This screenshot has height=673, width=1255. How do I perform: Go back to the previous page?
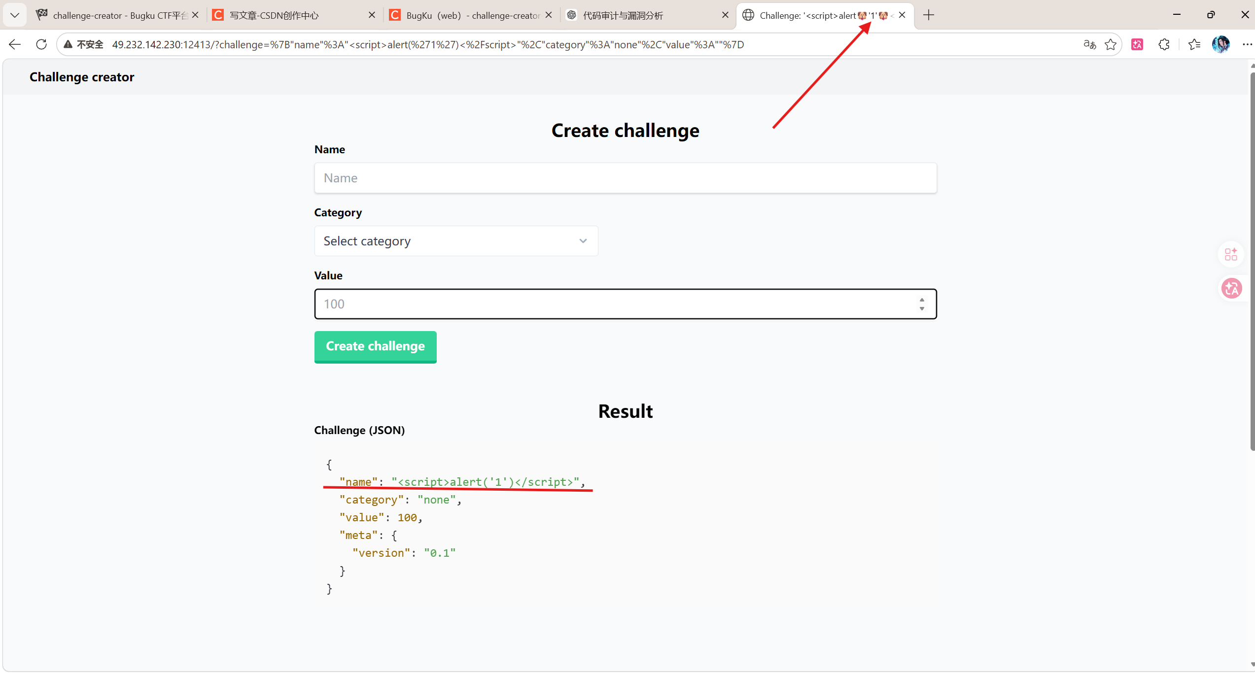[x=15, y=45]
